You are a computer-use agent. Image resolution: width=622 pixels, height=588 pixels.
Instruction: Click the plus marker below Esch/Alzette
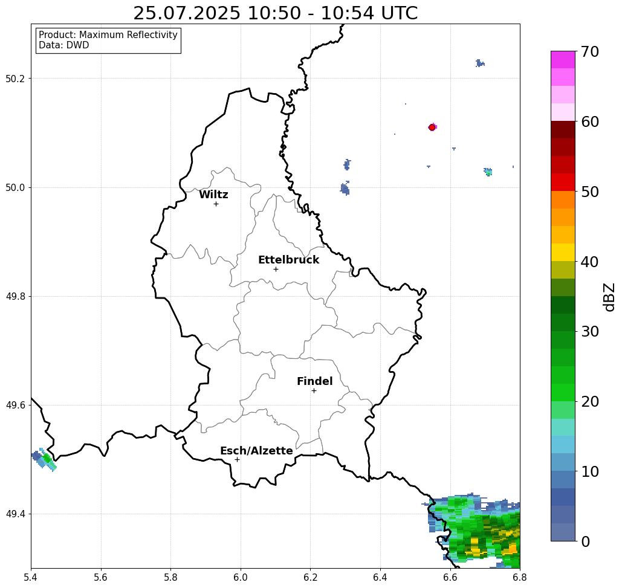point(237,460)
